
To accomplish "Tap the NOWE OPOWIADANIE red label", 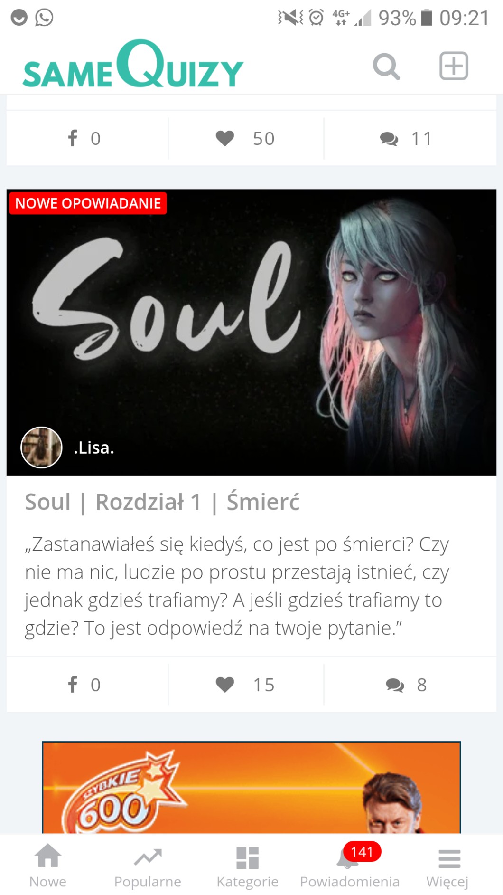I will (x=88, y=203).
